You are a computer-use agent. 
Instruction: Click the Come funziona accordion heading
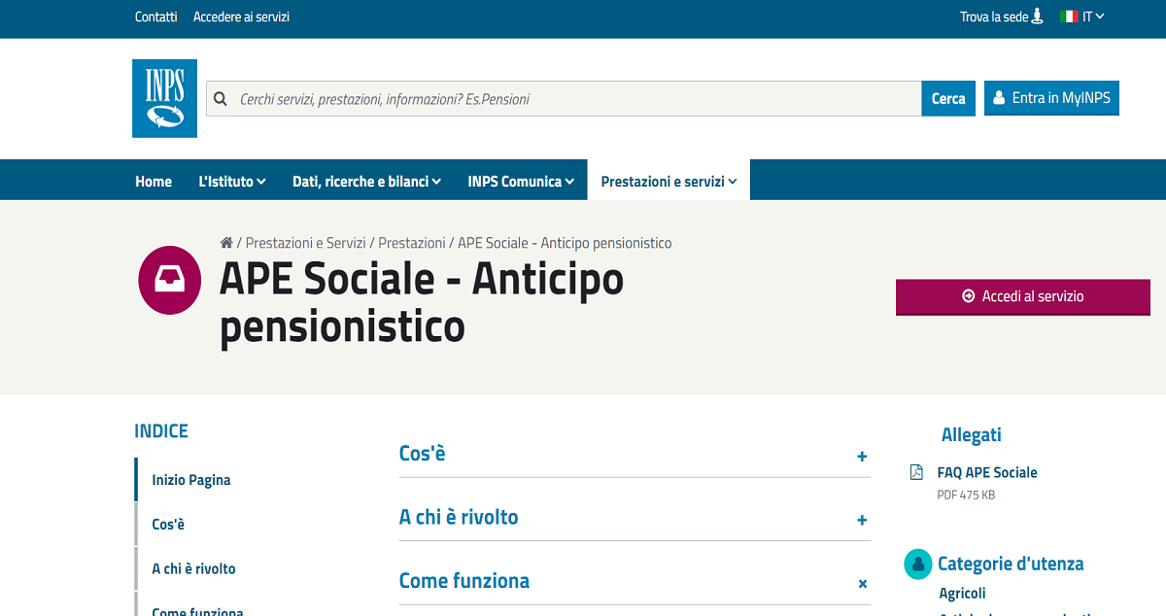click(464, 581)
